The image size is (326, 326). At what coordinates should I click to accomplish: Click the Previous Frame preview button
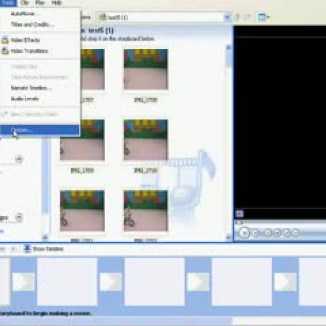coord(277,233)
